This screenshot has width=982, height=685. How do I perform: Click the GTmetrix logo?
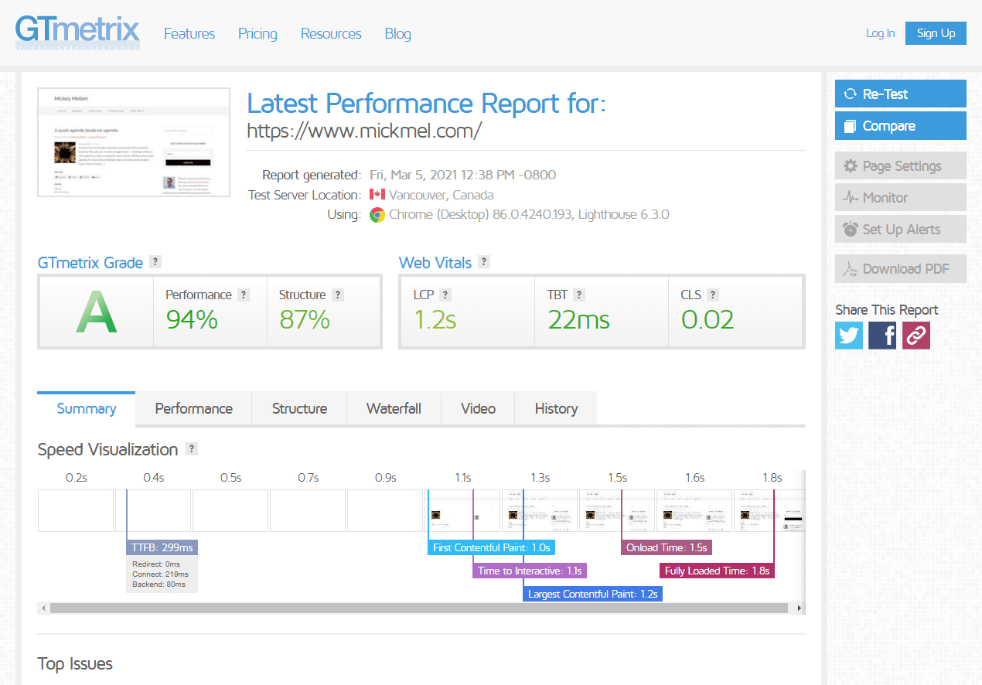[77, 32]
